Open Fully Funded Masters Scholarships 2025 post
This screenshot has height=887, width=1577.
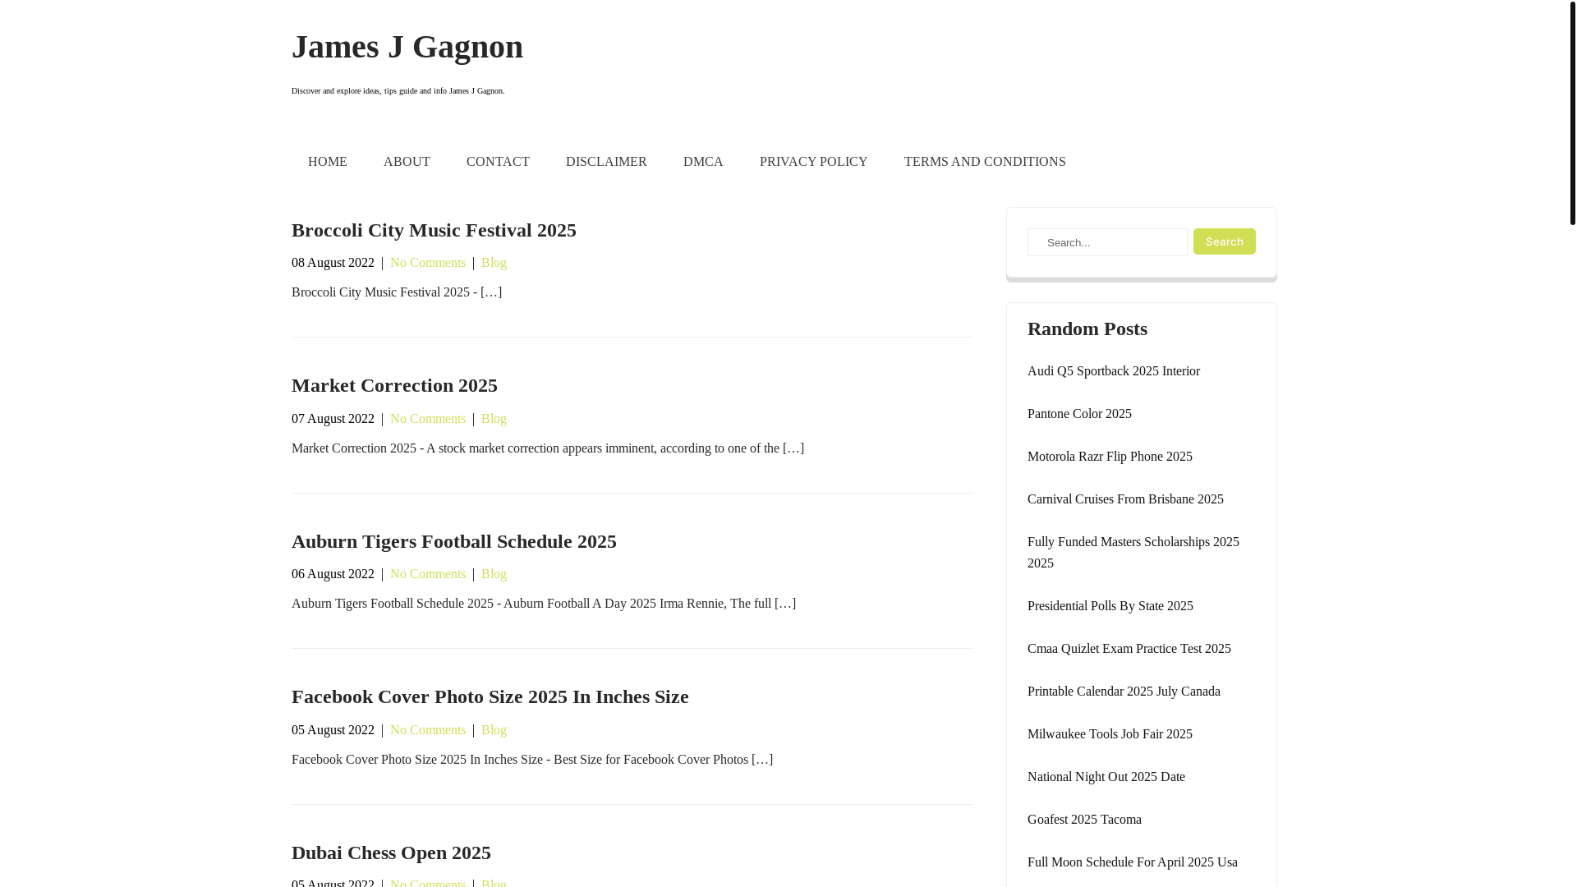tap(1133, 553)
